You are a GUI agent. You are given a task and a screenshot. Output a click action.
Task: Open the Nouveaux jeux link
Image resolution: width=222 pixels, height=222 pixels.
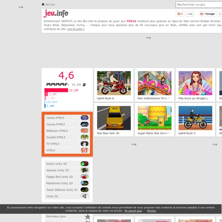point(56,216)
